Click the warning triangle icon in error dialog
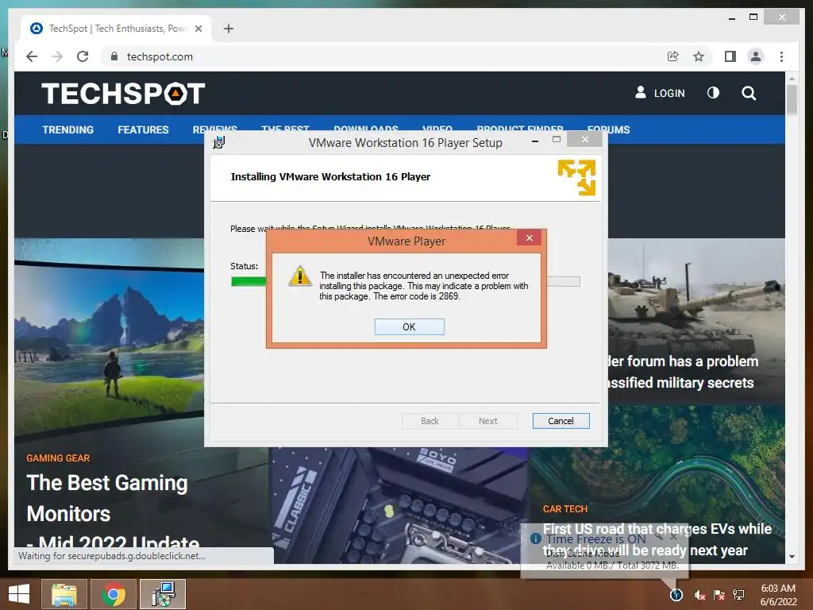 [x=299, y=276]
